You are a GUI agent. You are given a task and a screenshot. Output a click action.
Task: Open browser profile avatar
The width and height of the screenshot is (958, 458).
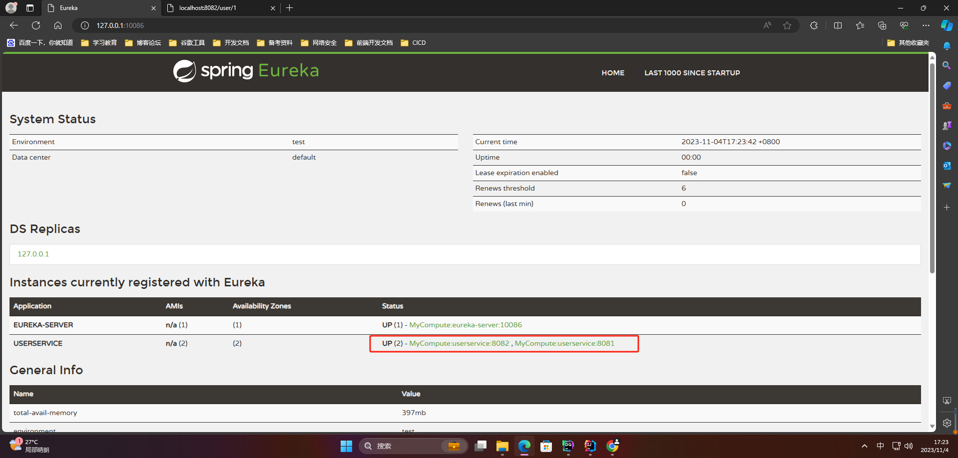(x=11, y=8)
